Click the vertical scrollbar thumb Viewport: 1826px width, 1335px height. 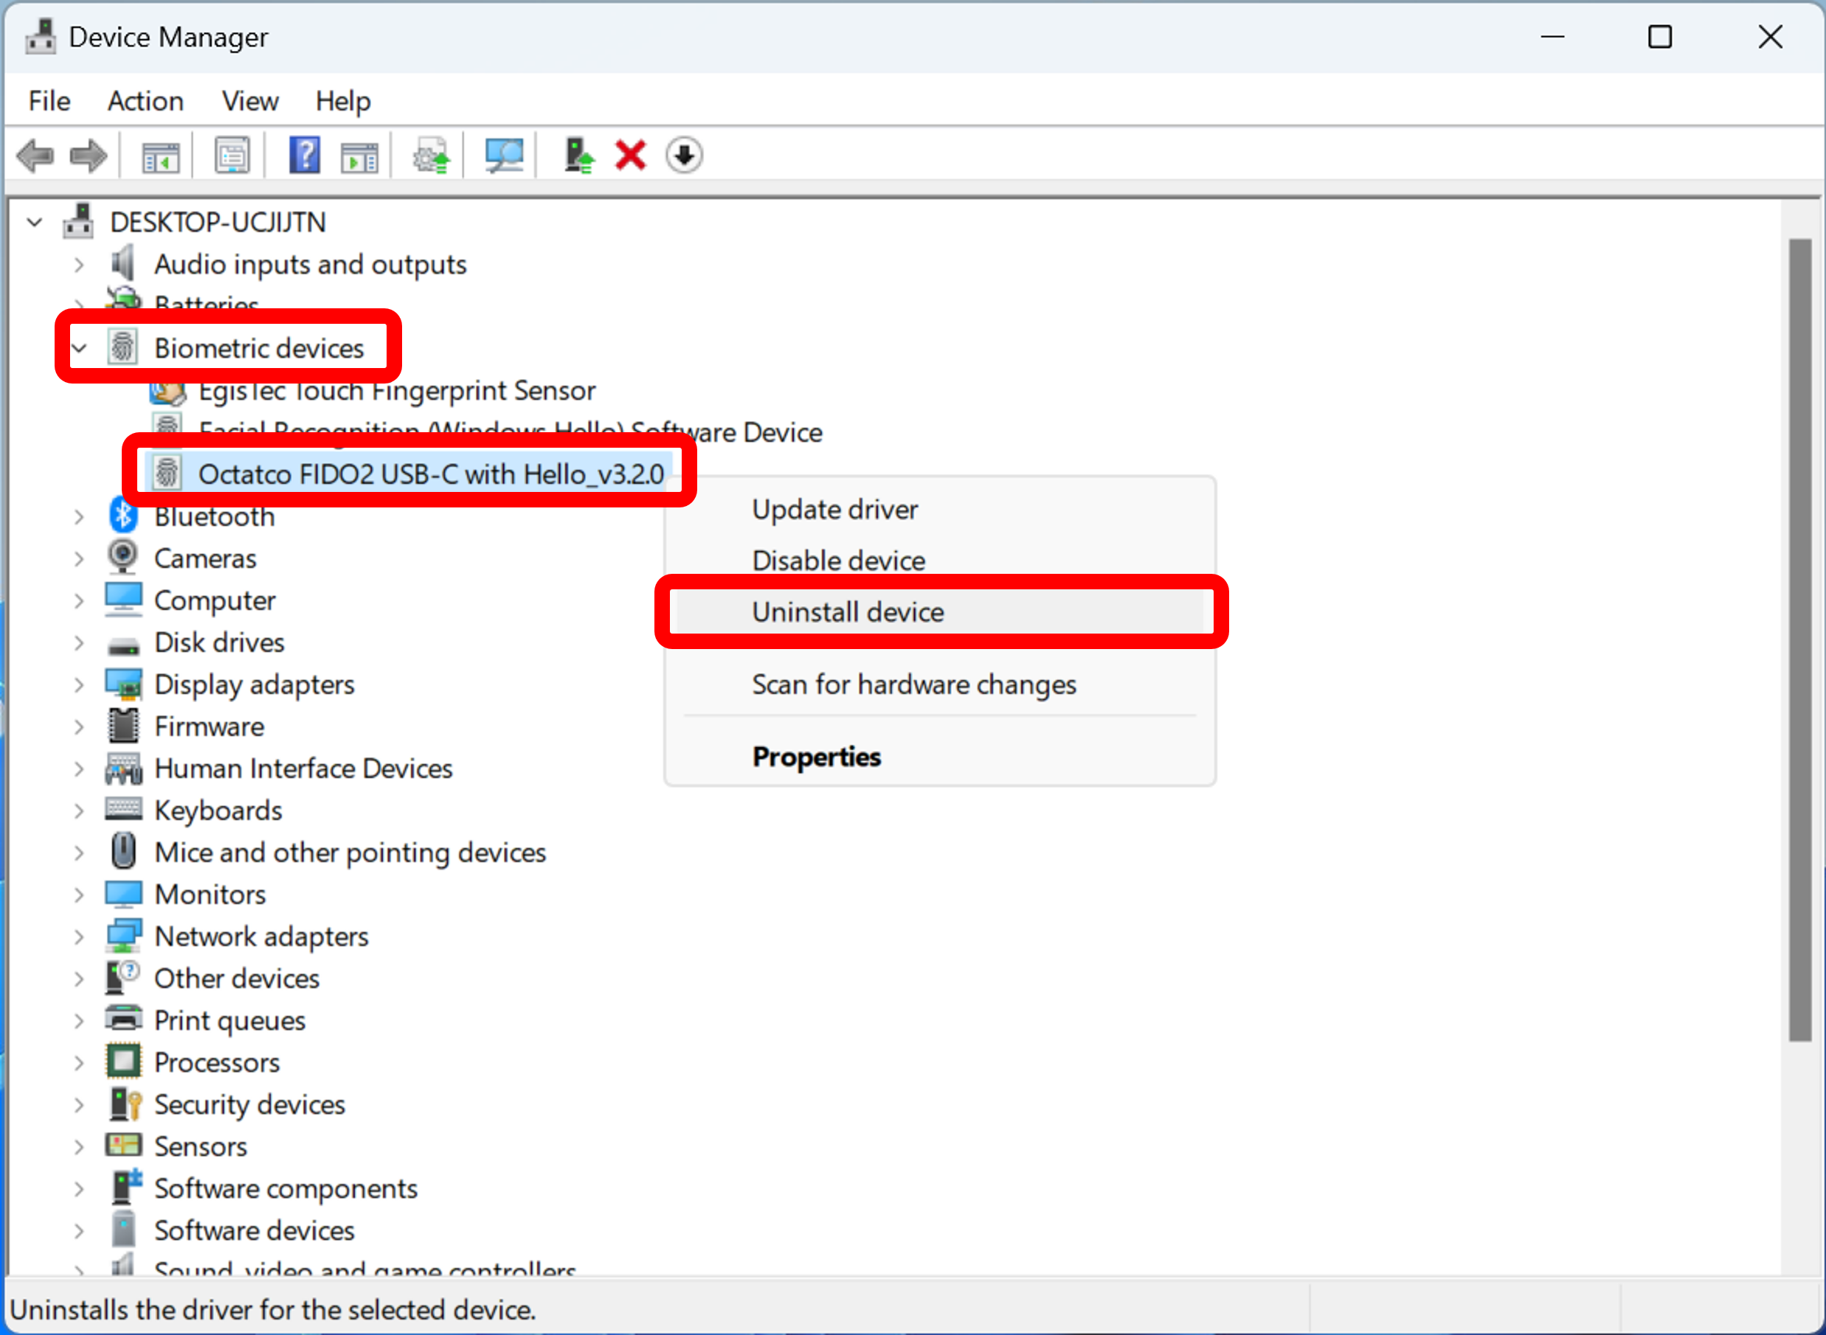[x=1799, y=639]
